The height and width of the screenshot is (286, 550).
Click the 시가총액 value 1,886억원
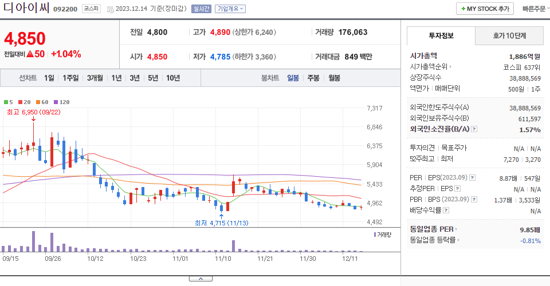[x=524, y=57]
